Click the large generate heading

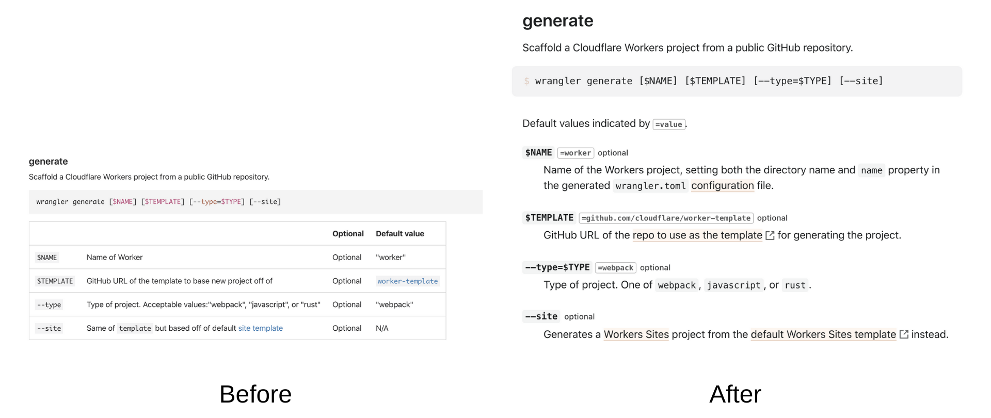click(x=557, y=21)
